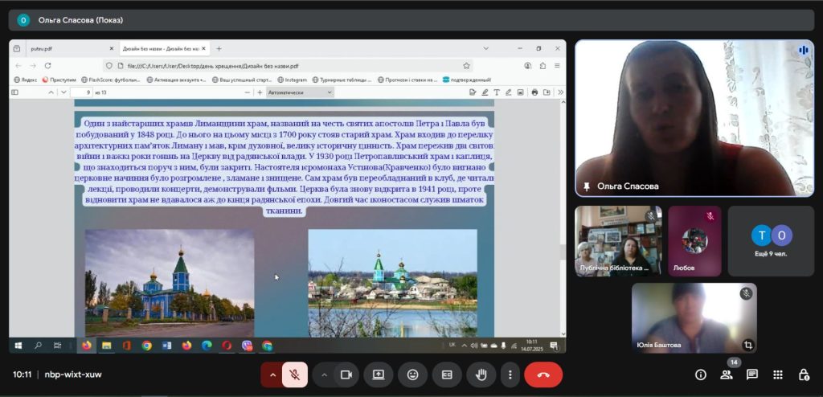Click the crop icon on self-view tile
Viewport: 823px width, 397px height.
pyautogui.click(x=747, y=345)
